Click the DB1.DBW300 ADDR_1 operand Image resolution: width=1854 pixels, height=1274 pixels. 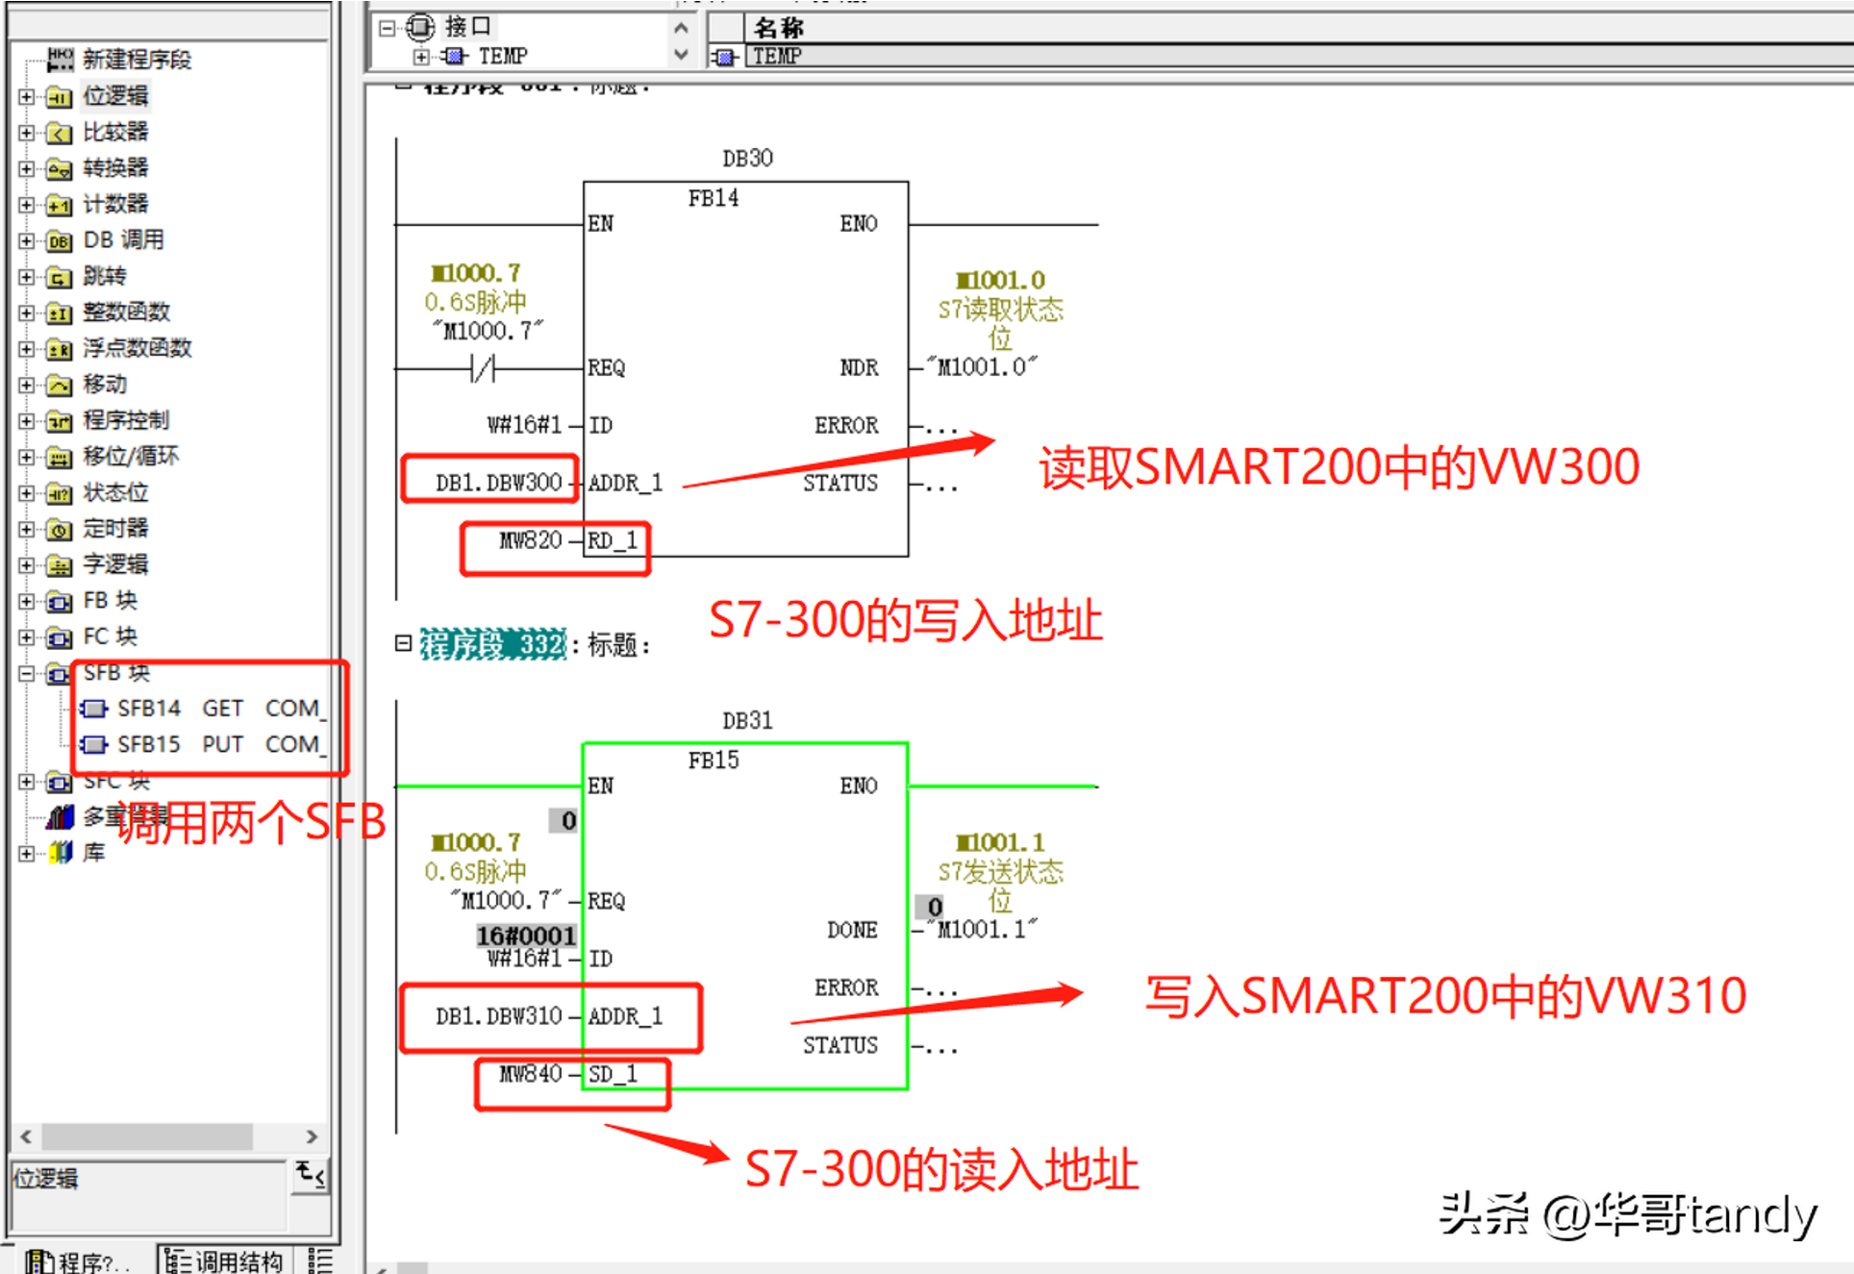click(498, 483)
